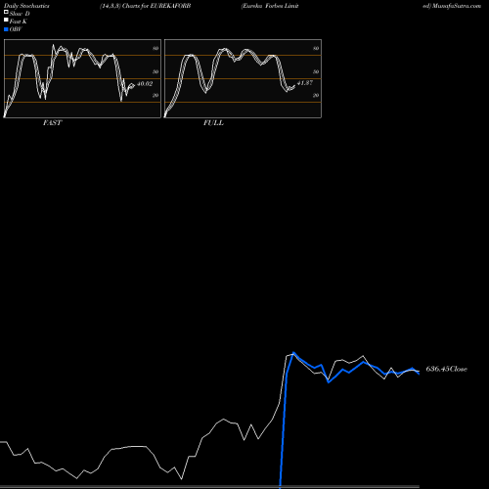The width and height of the screenshot is (489, 489).
Task: Click the 'Charts for EUREKAFORB' heading
Action: click(156, 6)
